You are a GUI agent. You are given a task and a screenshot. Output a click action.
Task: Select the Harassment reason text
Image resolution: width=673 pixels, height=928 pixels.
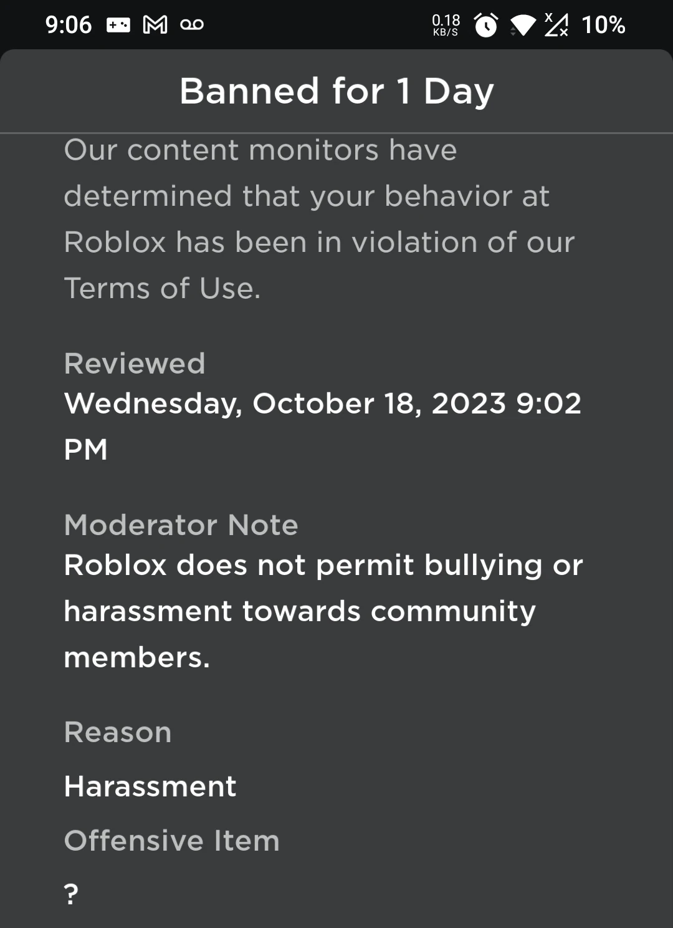pos(150,786)
